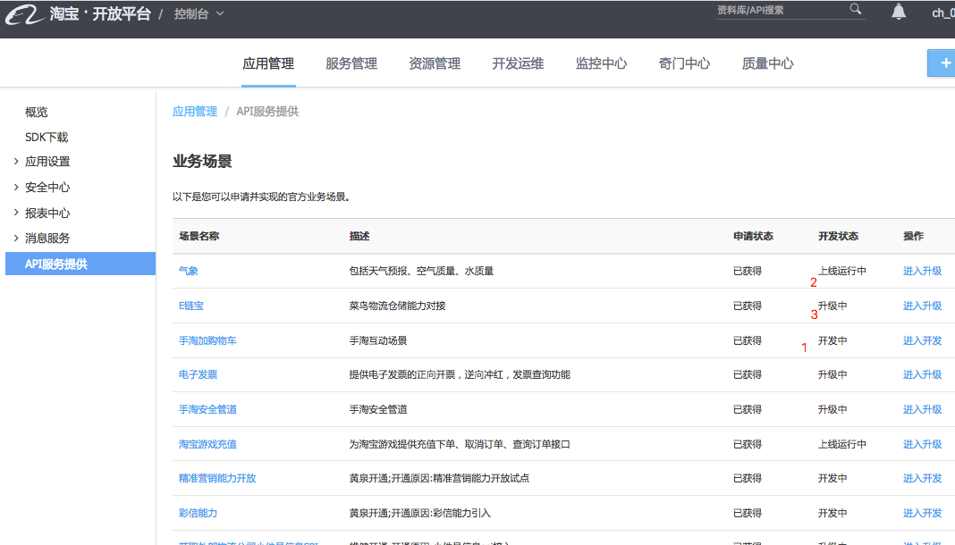Viewport: 955px width, 545px height.
Task: Click 进入升级 for 手淘安全管道 row
Action: coord(922,409)
